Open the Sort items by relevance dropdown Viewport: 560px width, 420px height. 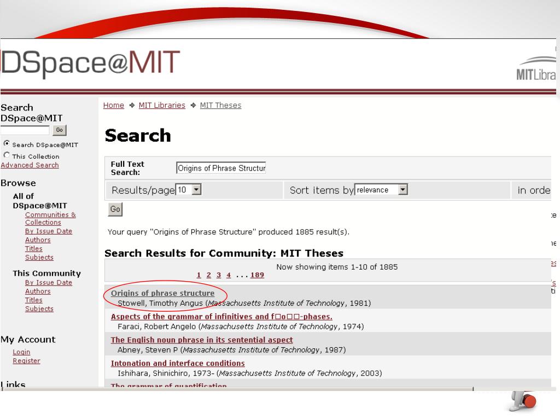[381, 190]
